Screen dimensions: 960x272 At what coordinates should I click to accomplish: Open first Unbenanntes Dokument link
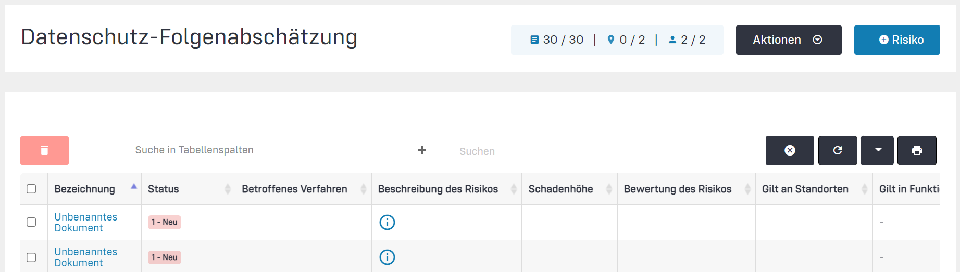pos(85,222)
